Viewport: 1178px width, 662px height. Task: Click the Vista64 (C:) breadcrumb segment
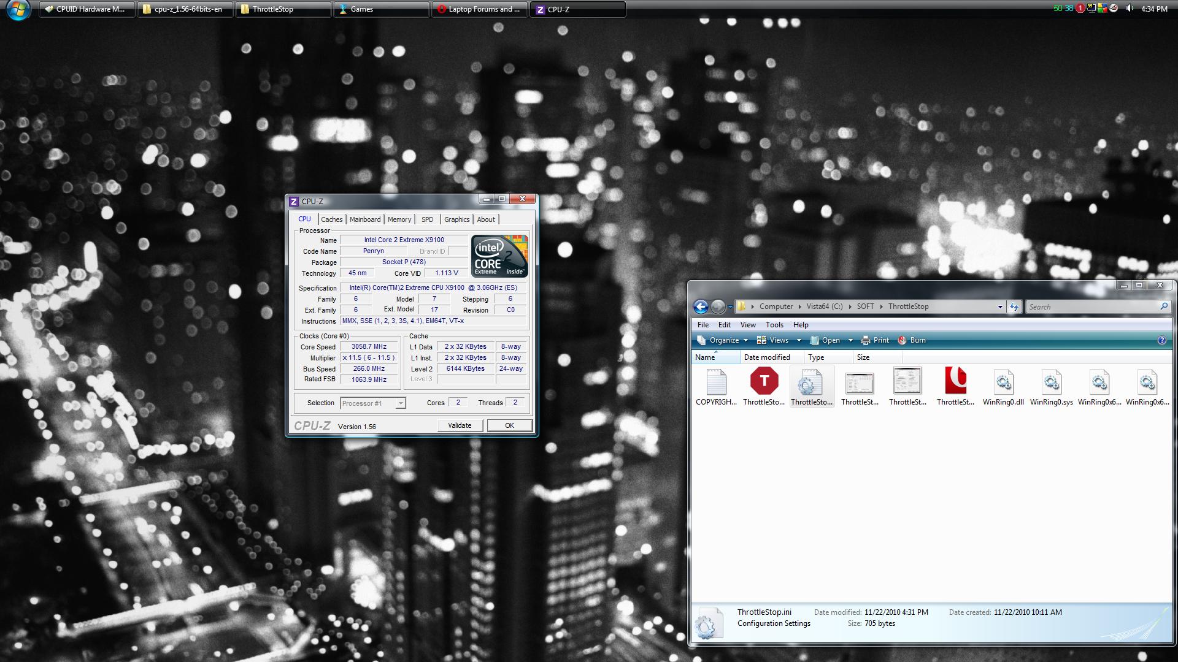824,306
